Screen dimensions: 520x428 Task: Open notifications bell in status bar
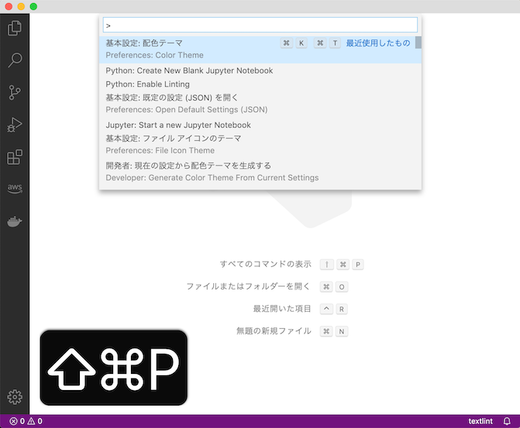click(x=507, y=421)
